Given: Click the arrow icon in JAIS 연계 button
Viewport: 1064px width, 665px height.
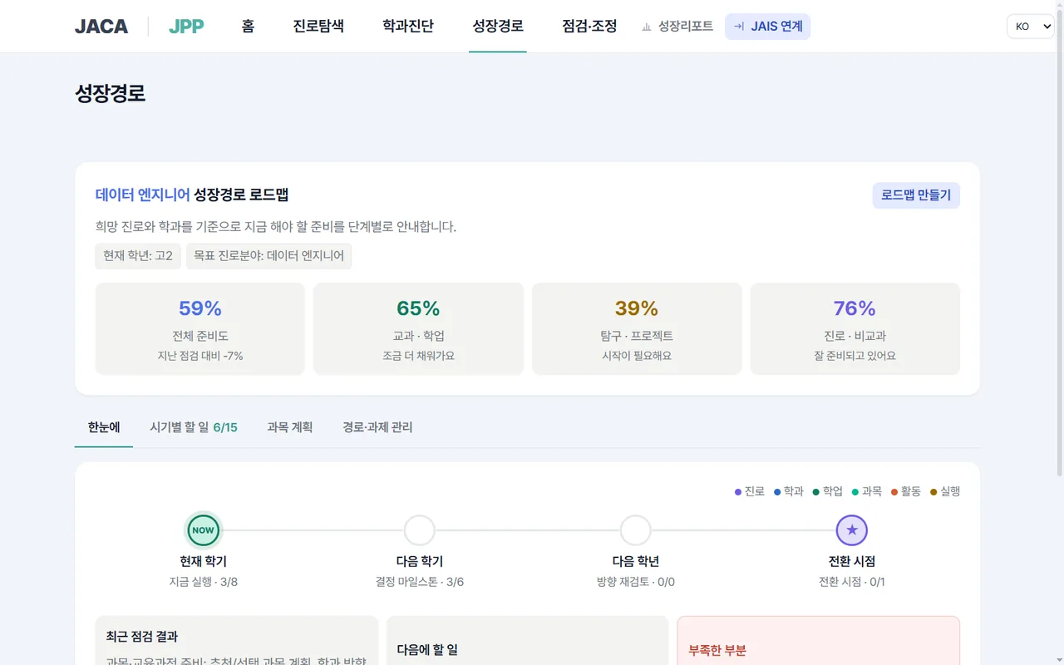Looking at the screenshot, I should coord(739,27).
